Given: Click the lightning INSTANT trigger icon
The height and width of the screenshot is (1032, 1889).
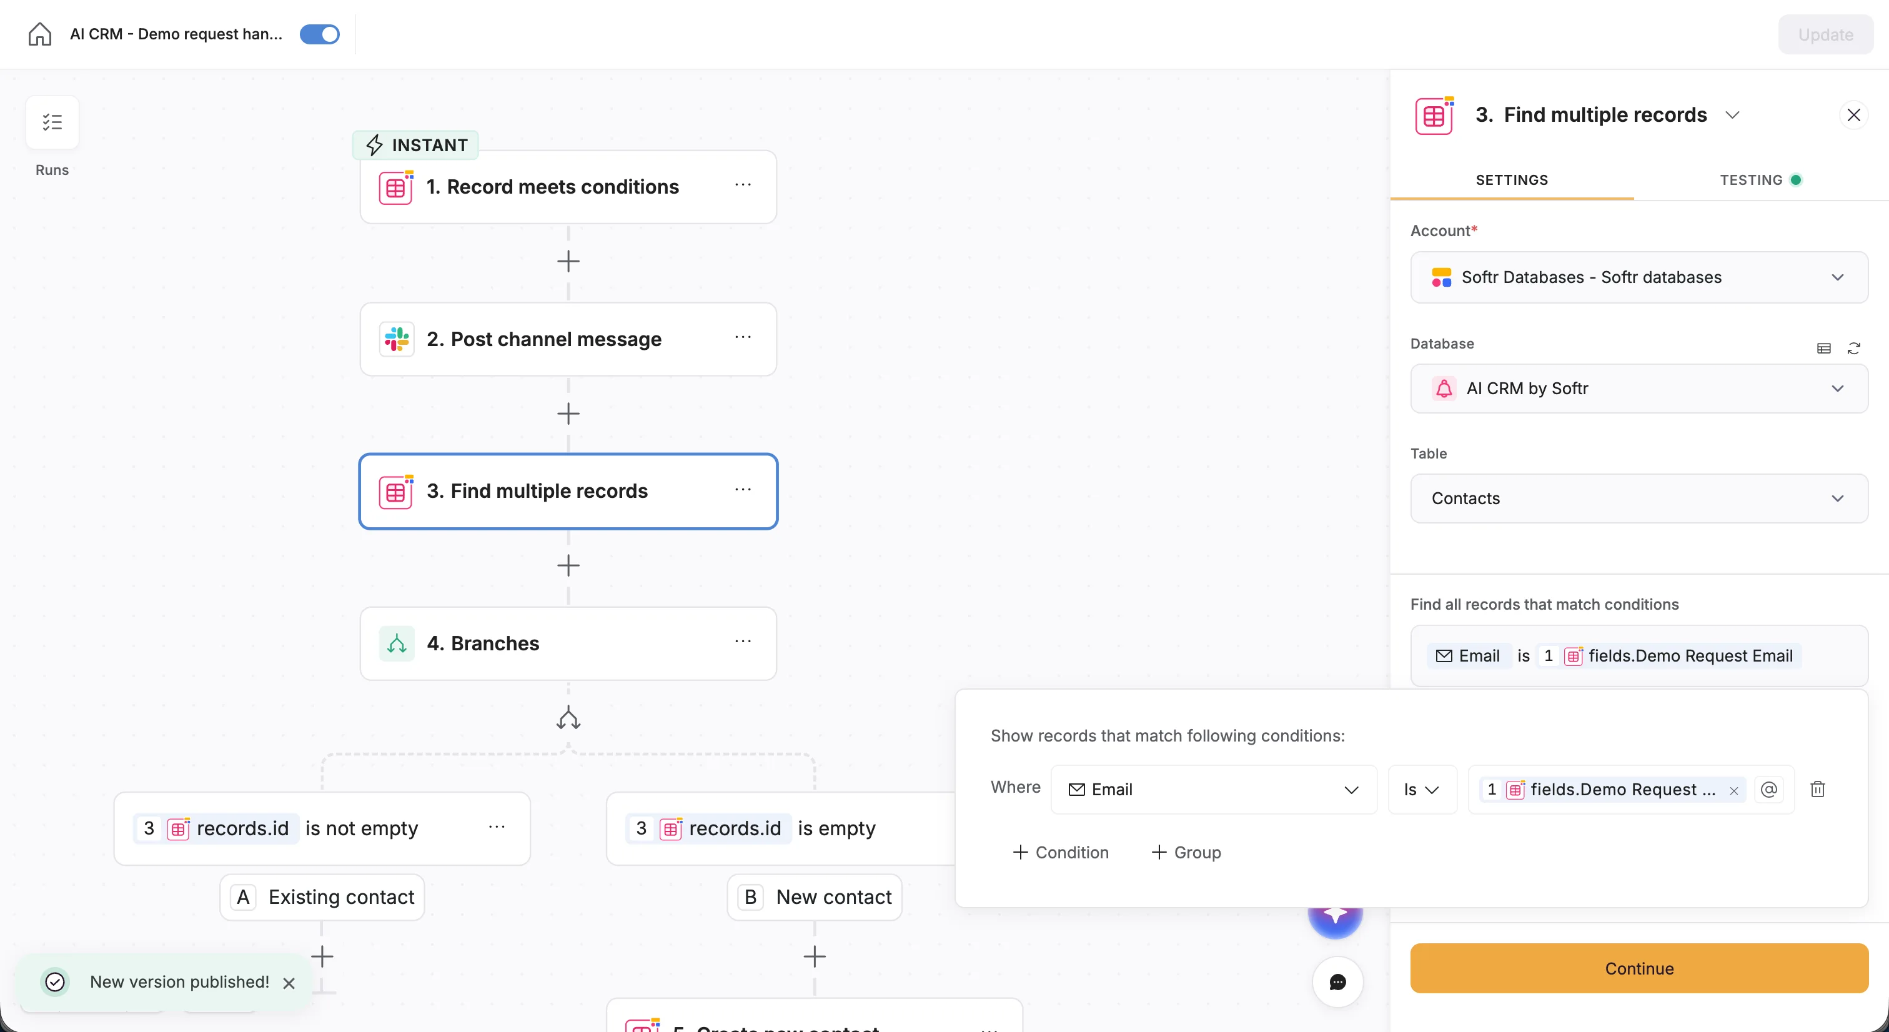Looking at the screenshot, I should point(375,144).
